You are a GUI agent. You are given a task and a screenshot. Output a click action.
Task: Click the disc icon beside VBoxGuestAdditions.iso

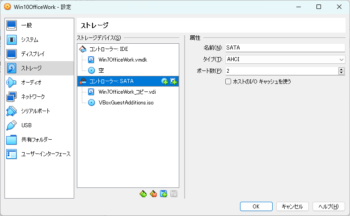coord(91,103)
